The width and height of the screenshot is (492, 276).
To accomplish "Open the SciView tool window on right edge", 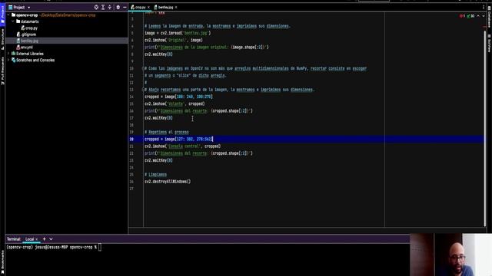I will pyautogui.click(x=489, y=44).
